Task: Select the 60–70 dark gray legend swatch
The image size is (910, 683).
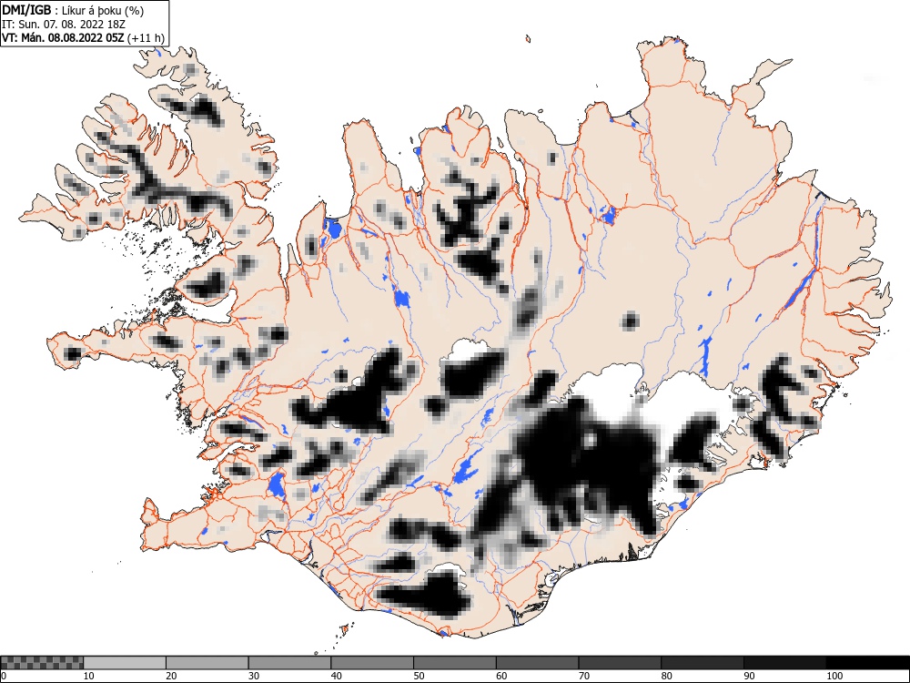Action: 538,663
